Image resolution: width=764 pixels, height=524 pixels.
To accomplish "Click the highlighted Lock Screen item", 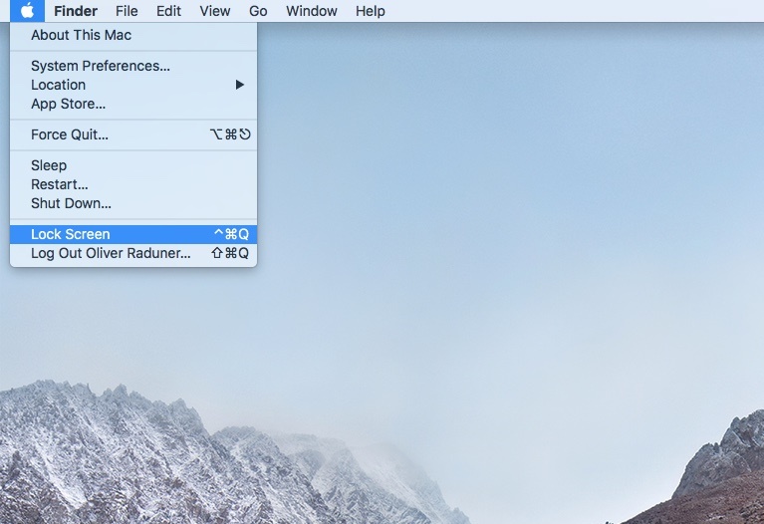I will pos(133,234).
